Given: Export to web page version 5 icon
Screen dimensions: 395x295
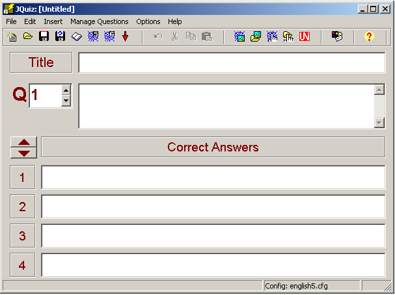Looking at the screenshot, I should [93, 37].
